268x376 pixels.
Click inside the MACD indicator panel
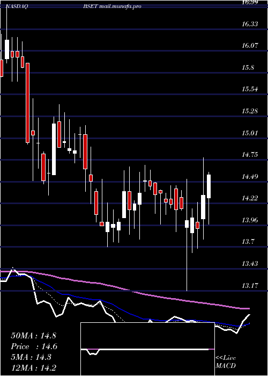coord(147,349)
